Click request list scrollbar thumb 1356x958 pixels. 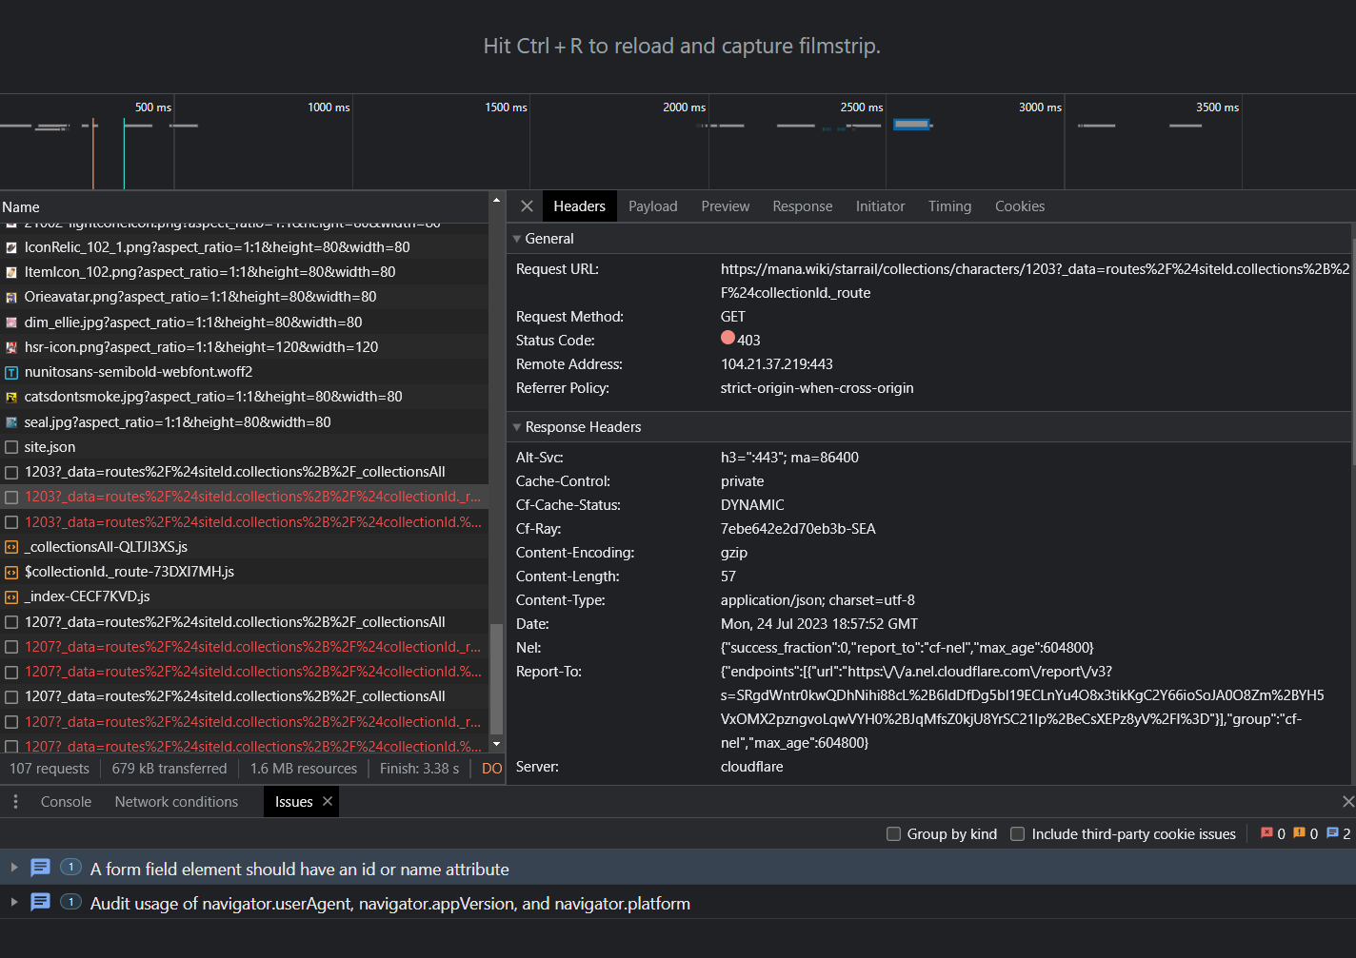coord(496,678)
